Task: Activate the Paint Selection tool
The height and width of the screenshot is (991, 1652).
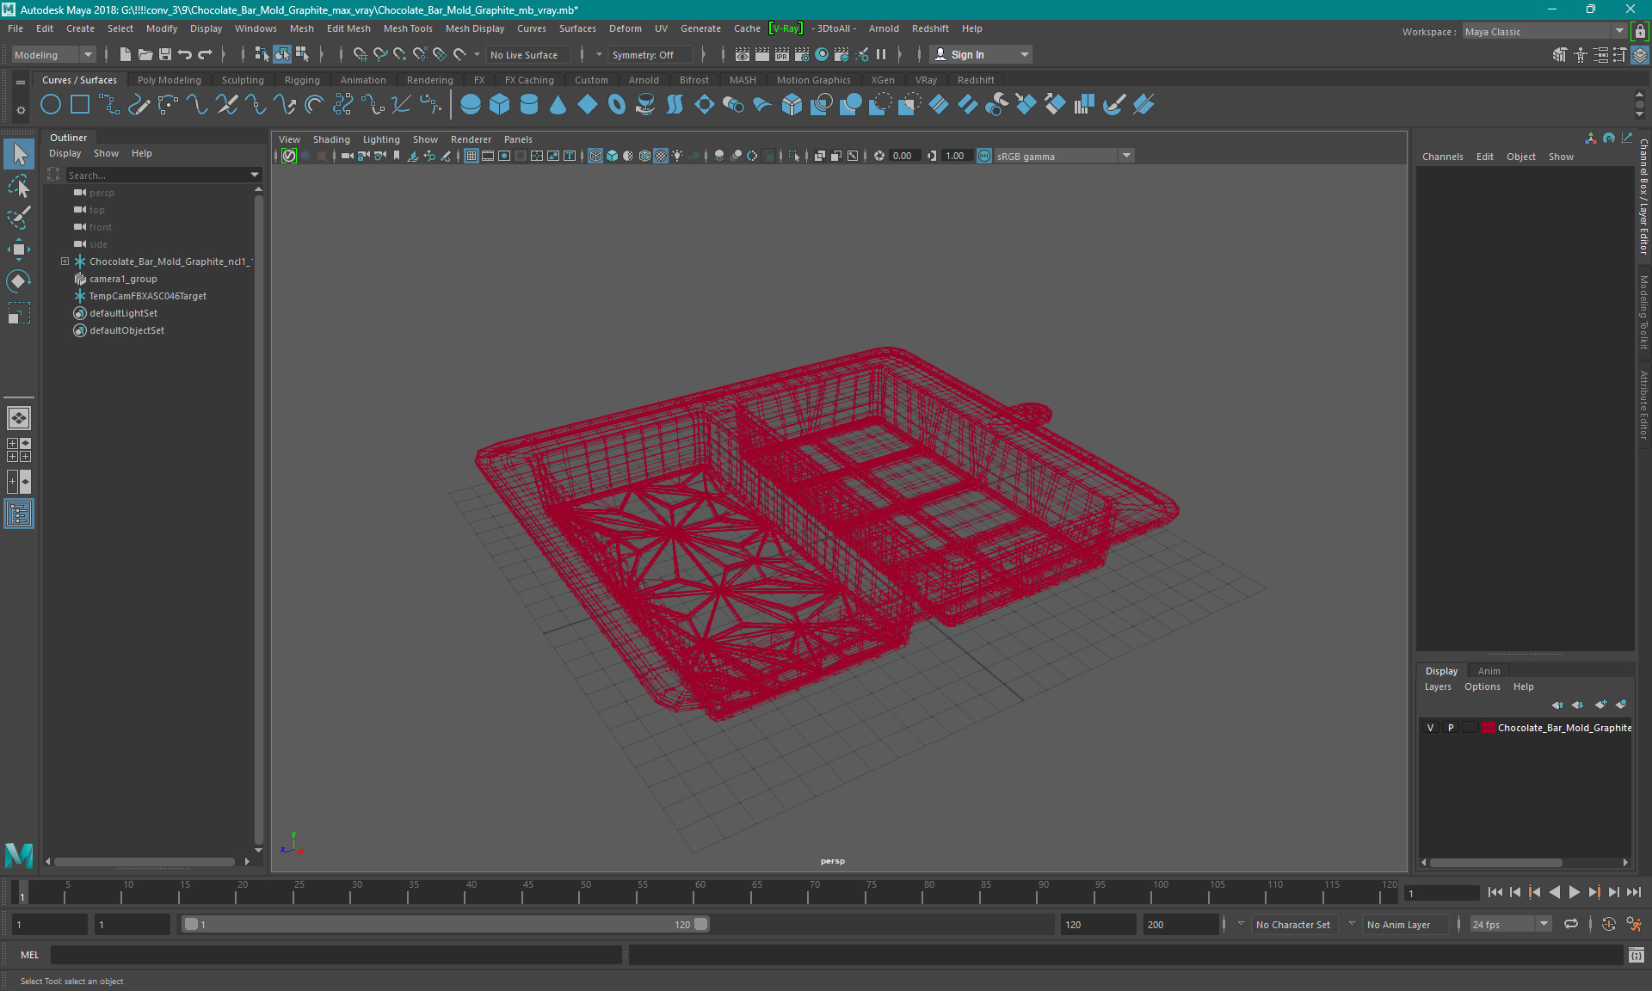Action: [19, 218]
